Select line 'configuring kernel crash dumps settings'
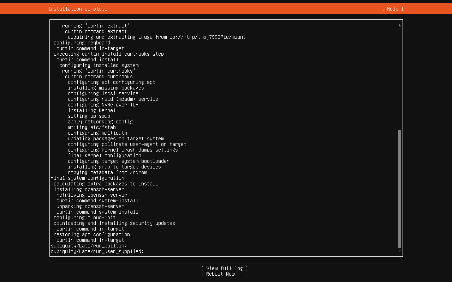Screen dimensions: 452x282 123,150
